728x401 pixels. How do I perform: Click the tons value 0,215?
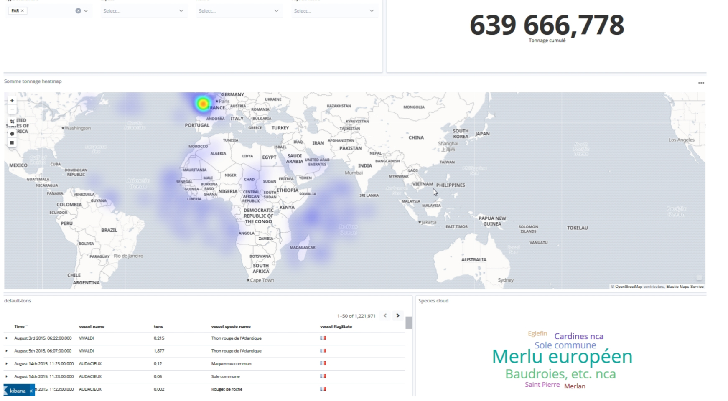159,338
